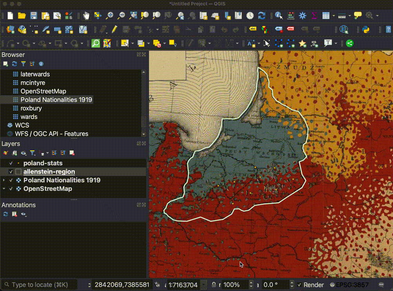
Task: Open the scale dropdown in status bar
Action: (204, 285)
